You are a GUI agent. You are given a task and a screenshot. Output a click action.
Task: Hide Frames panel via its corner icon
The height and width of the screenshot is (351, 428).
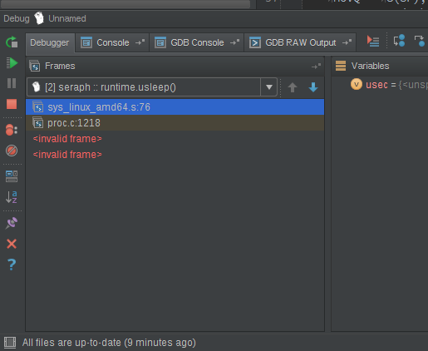[x=316, y=66]
